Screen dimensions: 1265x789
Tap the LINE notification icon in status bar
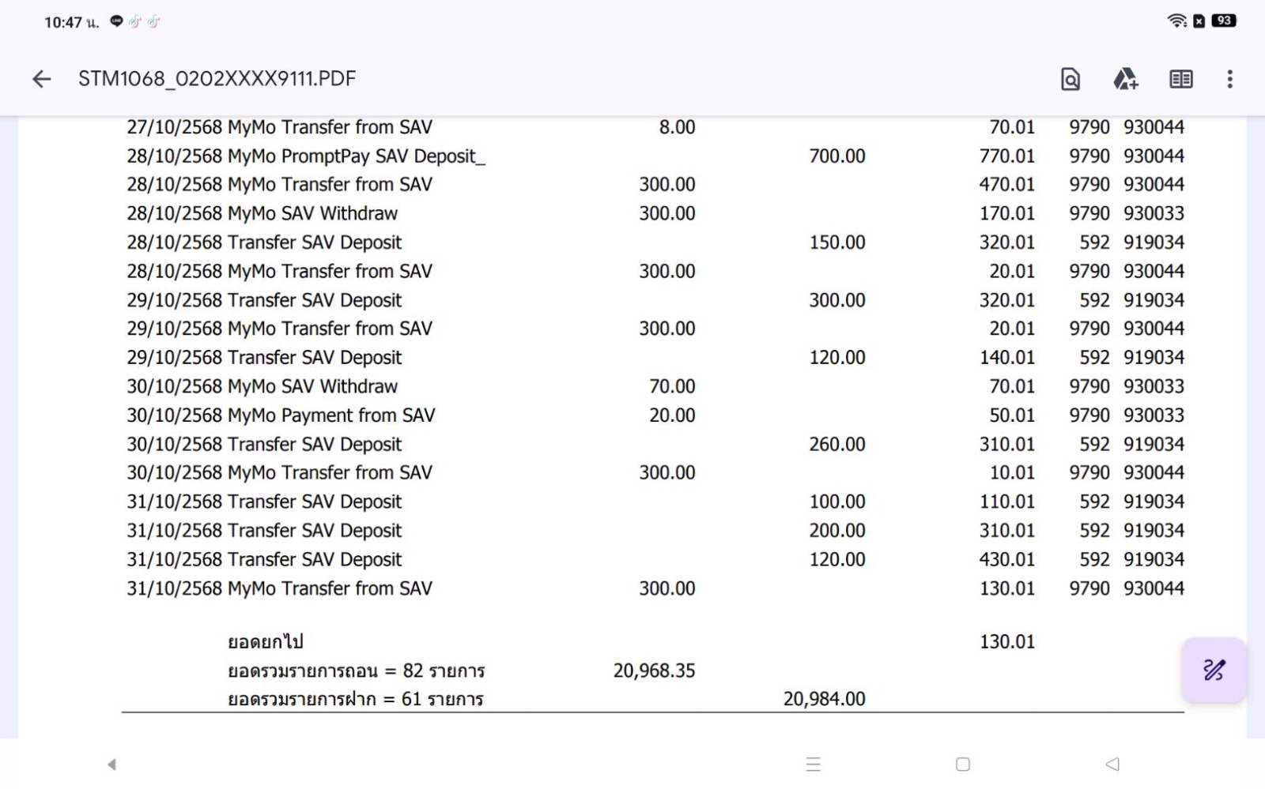point(116,21)
